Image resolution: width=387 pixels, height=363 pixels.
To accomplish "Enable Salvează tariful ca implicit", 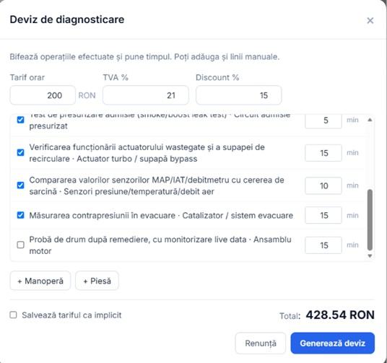I will coord(13,315).
